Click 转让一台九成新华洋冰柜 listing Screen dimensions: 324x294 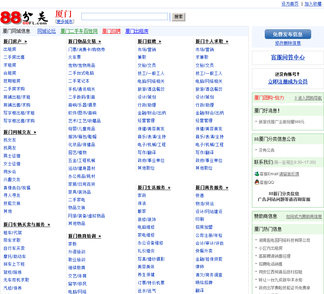280,280
